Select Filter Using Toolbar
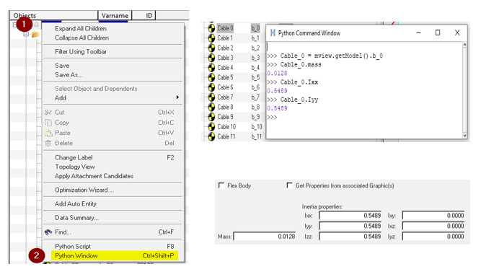The height and width of the screenshot is (277, 481). [x=81, y=51]
